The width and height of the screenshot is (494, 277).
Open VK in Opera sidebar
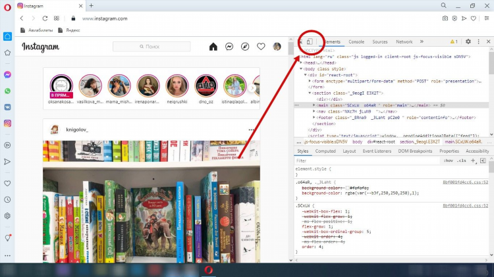[7, 107]
